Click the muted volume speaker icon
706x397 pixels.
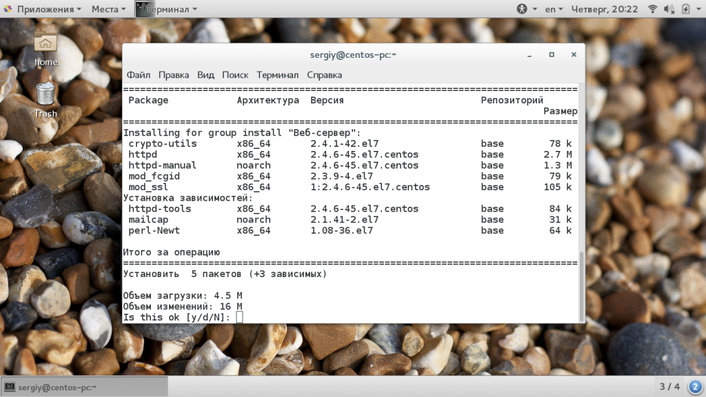[x=669, y=9]
